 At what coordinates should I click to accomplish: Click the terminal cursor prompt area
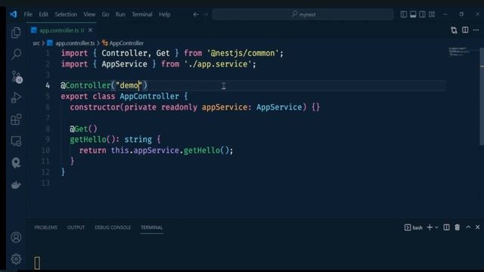tap(37, 263)
